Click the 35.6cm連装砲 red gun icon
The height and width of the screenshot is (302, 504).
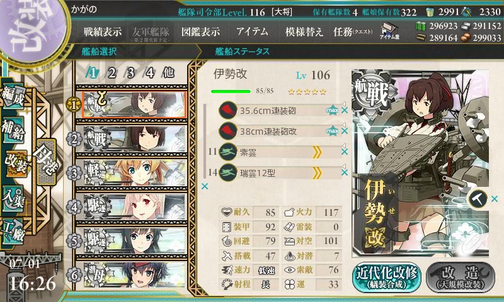click(228, 110)
